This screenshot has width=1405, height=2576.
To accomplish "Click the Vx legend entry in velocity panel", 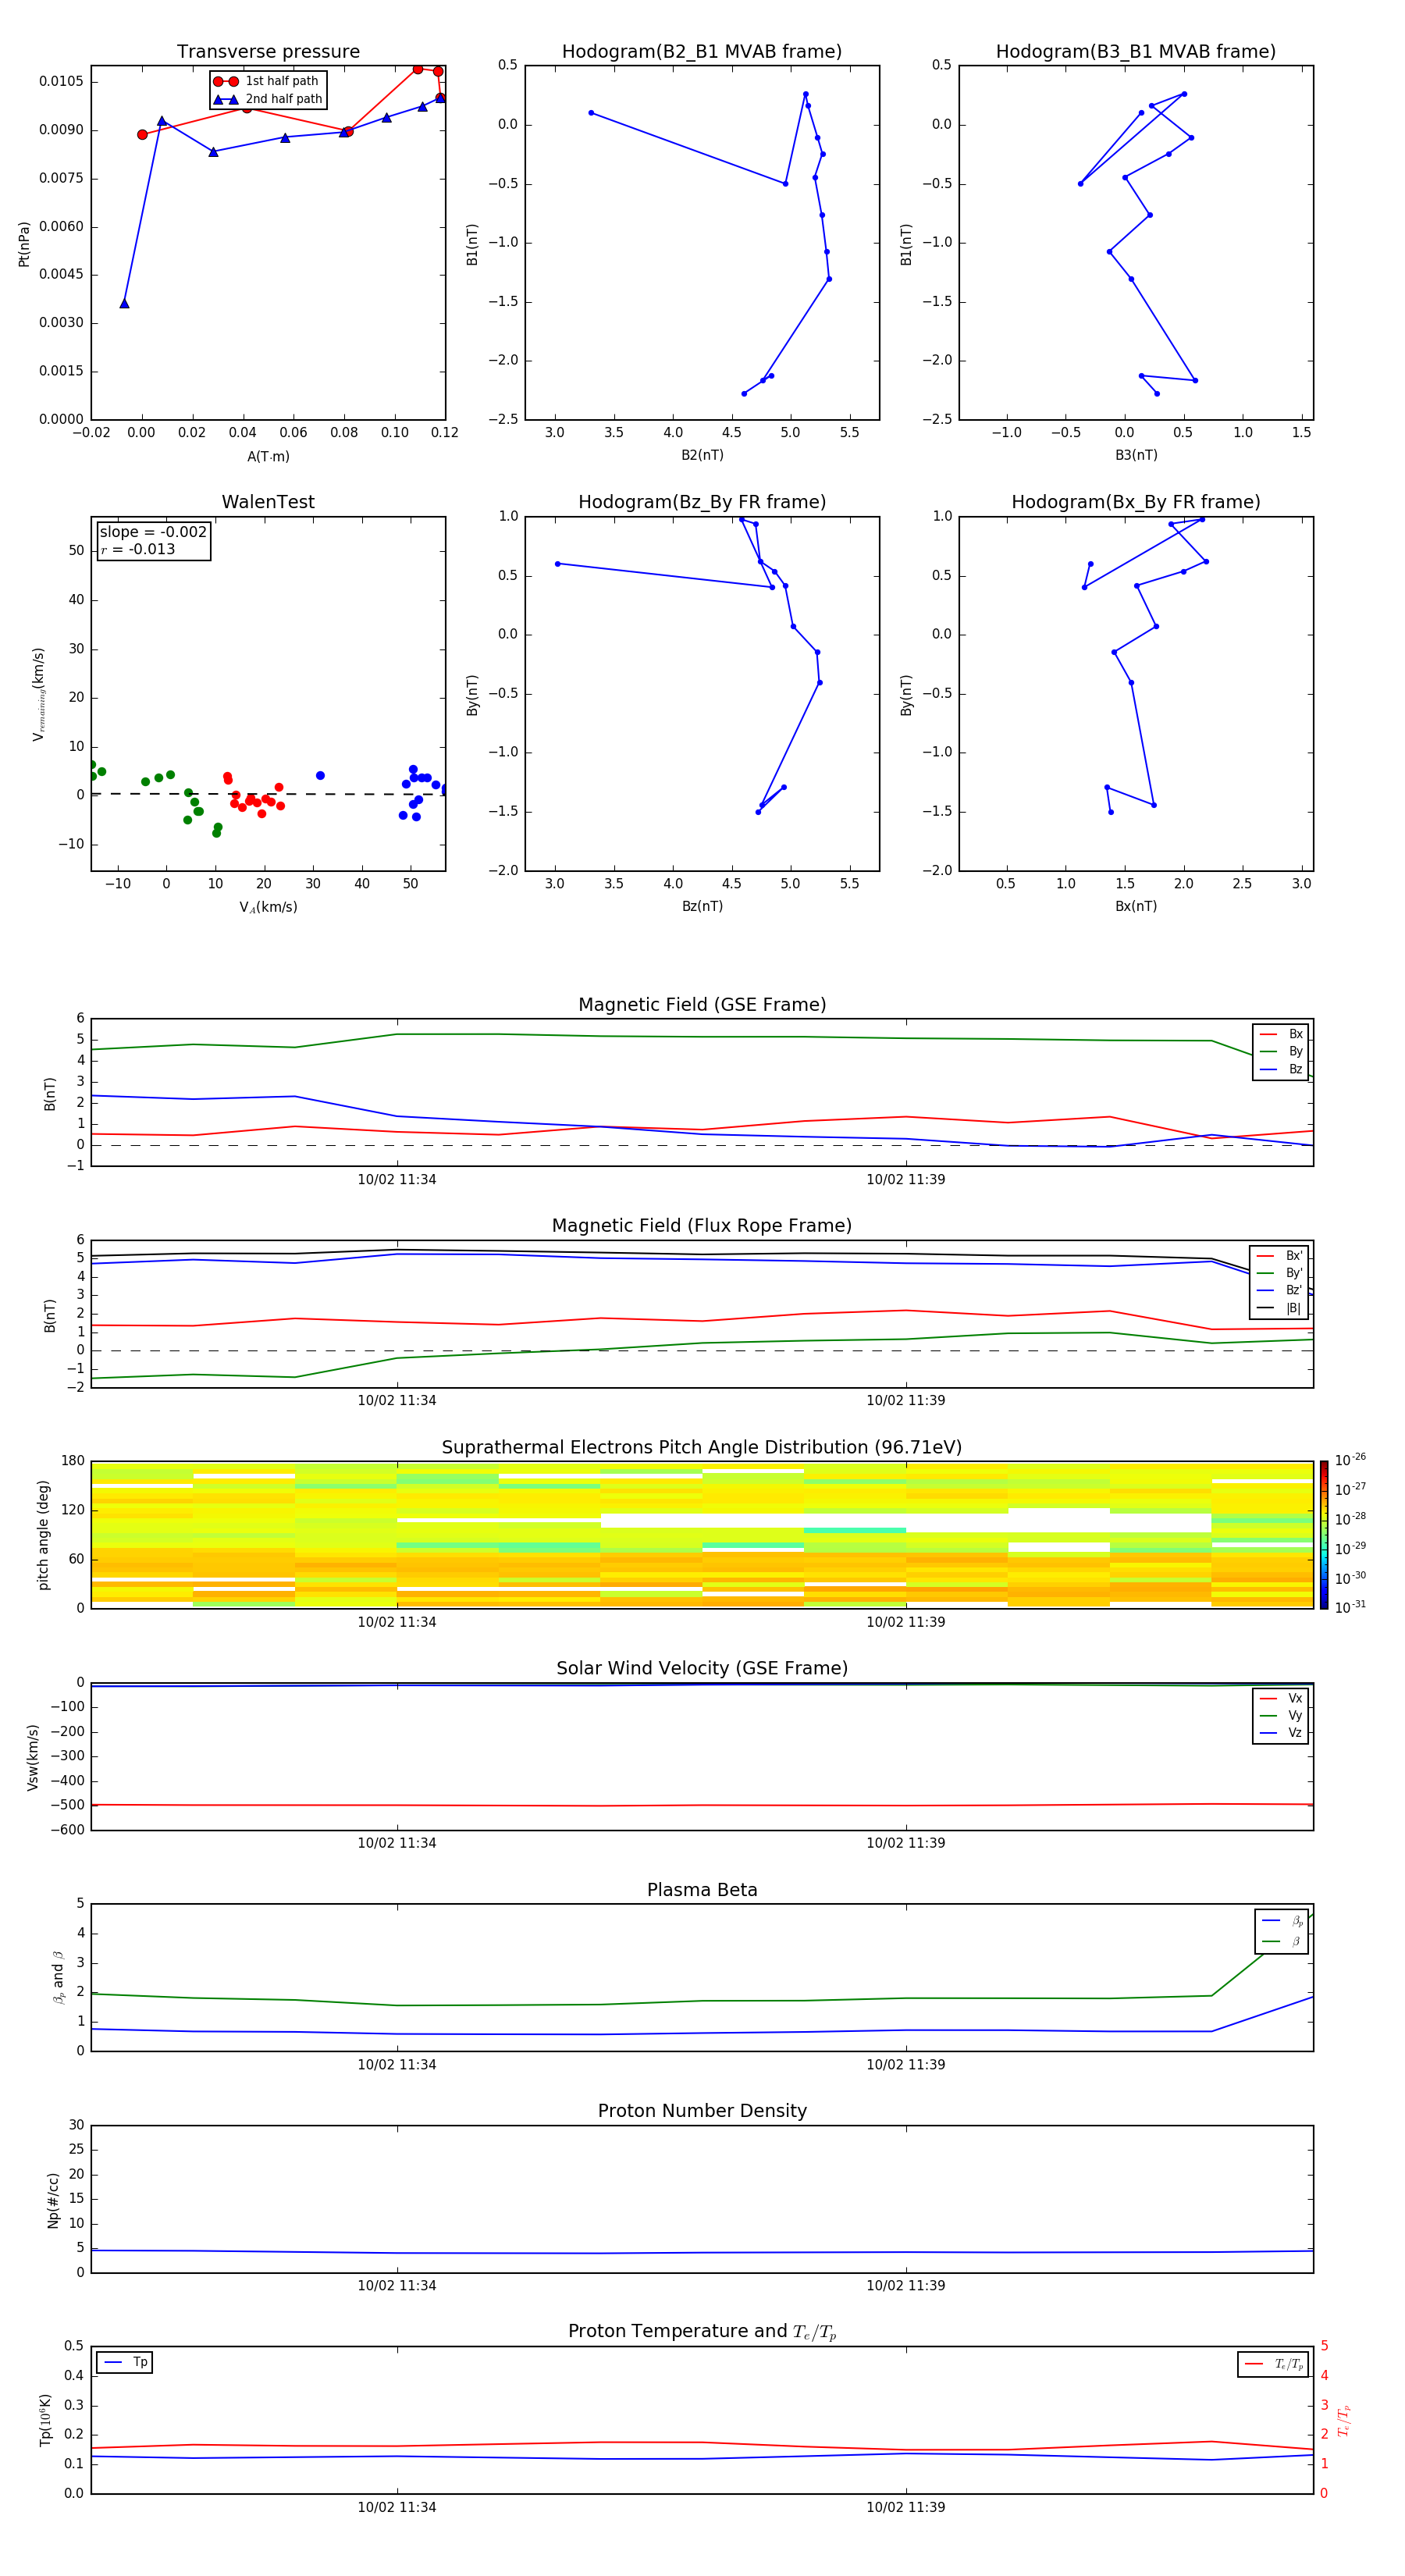I will (x=1281, y=1698).
